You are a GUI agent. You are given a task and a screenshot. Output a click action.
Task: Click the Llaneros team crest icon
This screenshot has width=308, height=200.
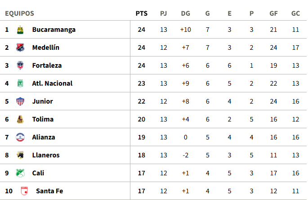(x=20, y=155)
